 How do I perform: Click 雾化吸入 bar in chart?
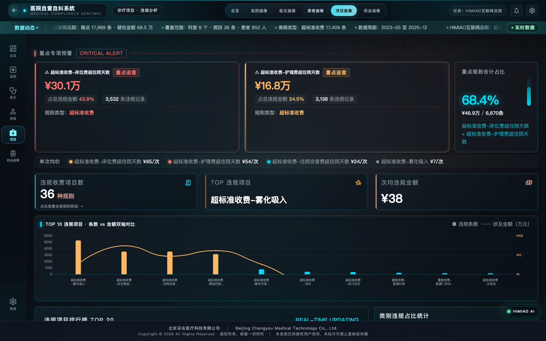point(78,257)
